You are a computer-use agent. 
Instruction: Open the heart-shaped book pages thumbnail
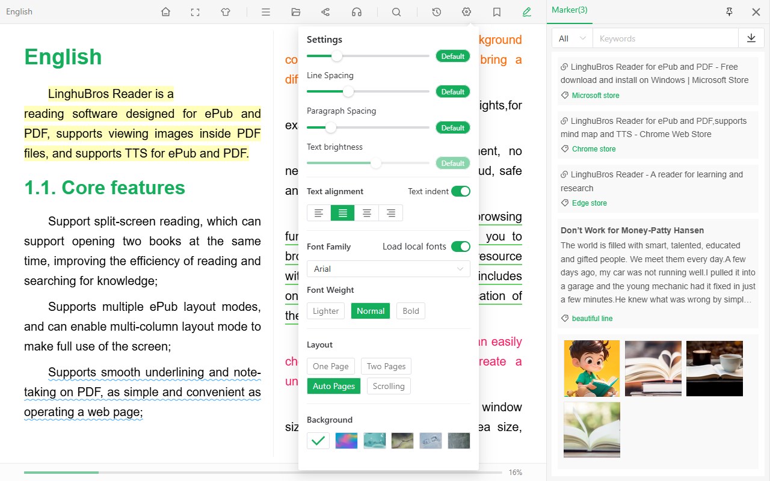click(x=653, y=369)
